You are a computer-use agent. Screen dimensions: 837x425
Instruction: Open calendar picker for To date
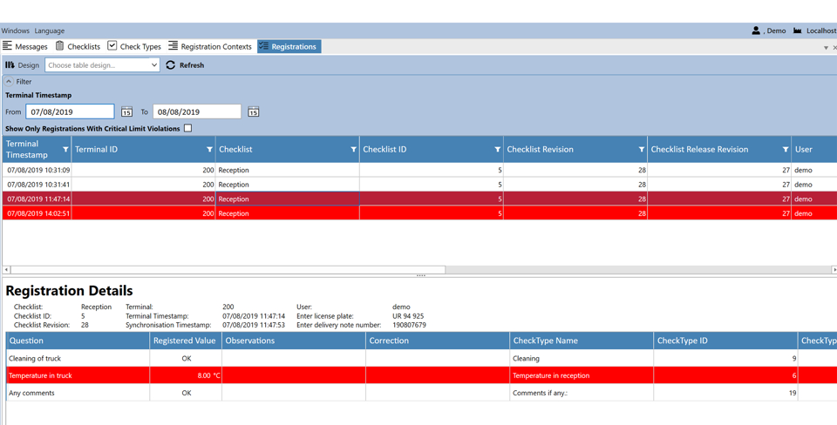pyautogui.click(x=253, y=111)
